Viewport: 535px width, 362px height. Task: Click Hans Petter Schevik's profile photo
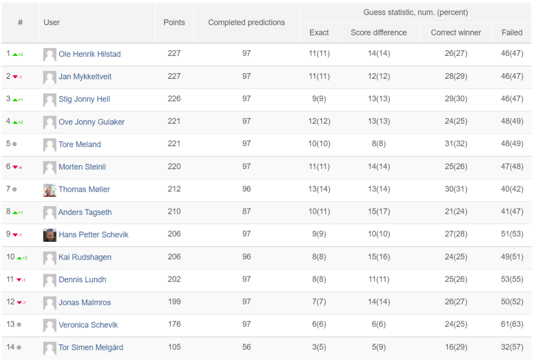50,235
